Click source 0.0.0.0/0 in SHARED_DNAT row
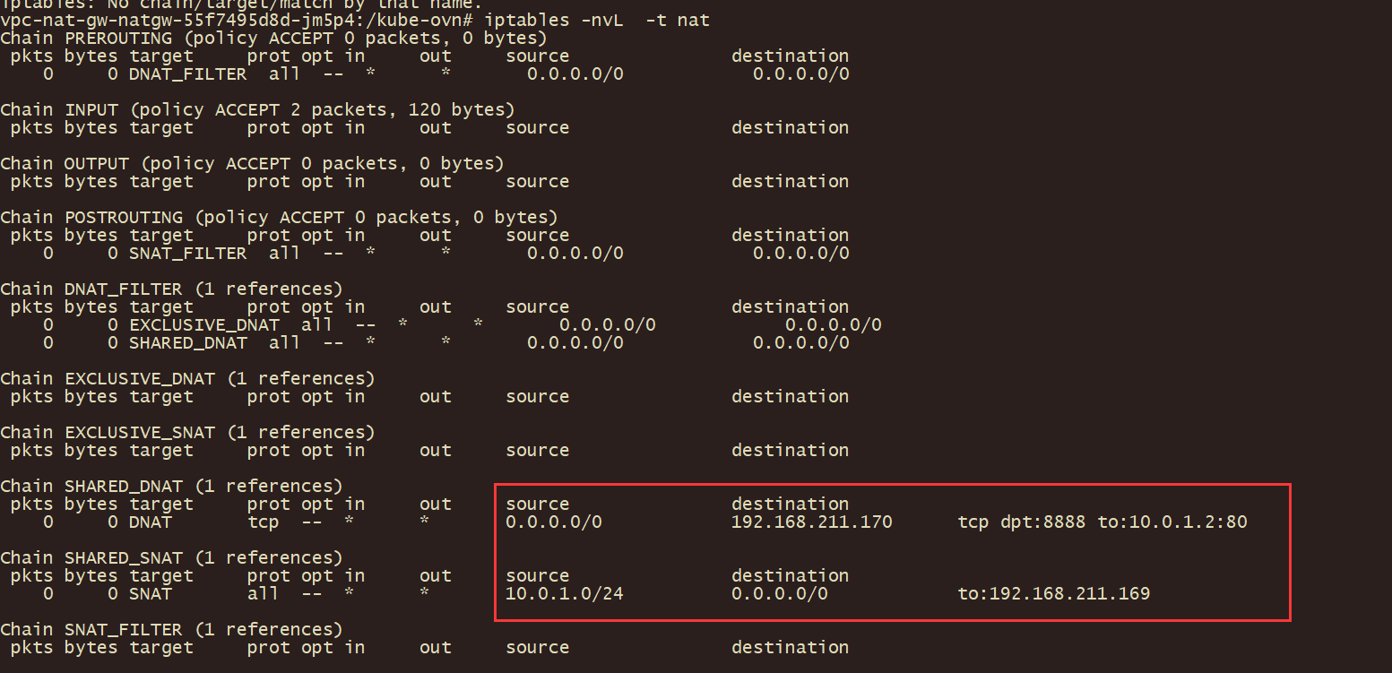This screenshot has height=673, width=1392. click(x=554, y=522)
